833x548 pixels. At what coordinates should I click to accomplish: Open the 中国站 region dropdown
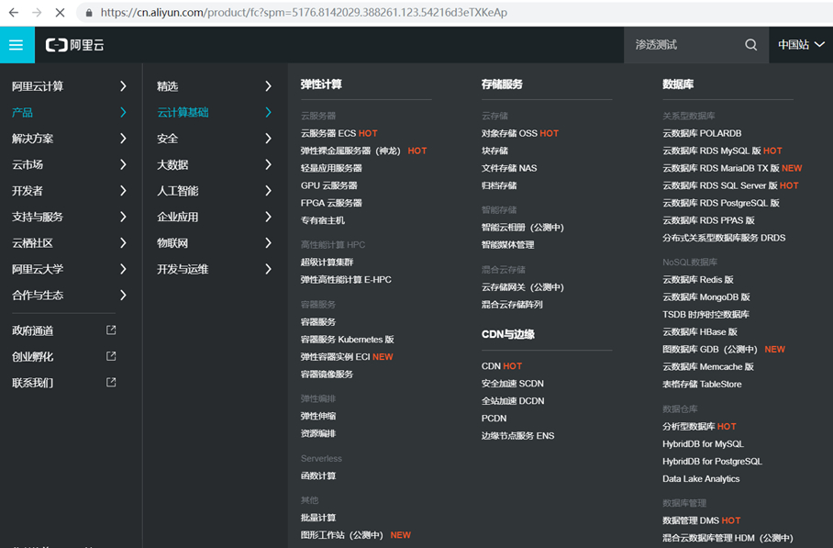801,45
